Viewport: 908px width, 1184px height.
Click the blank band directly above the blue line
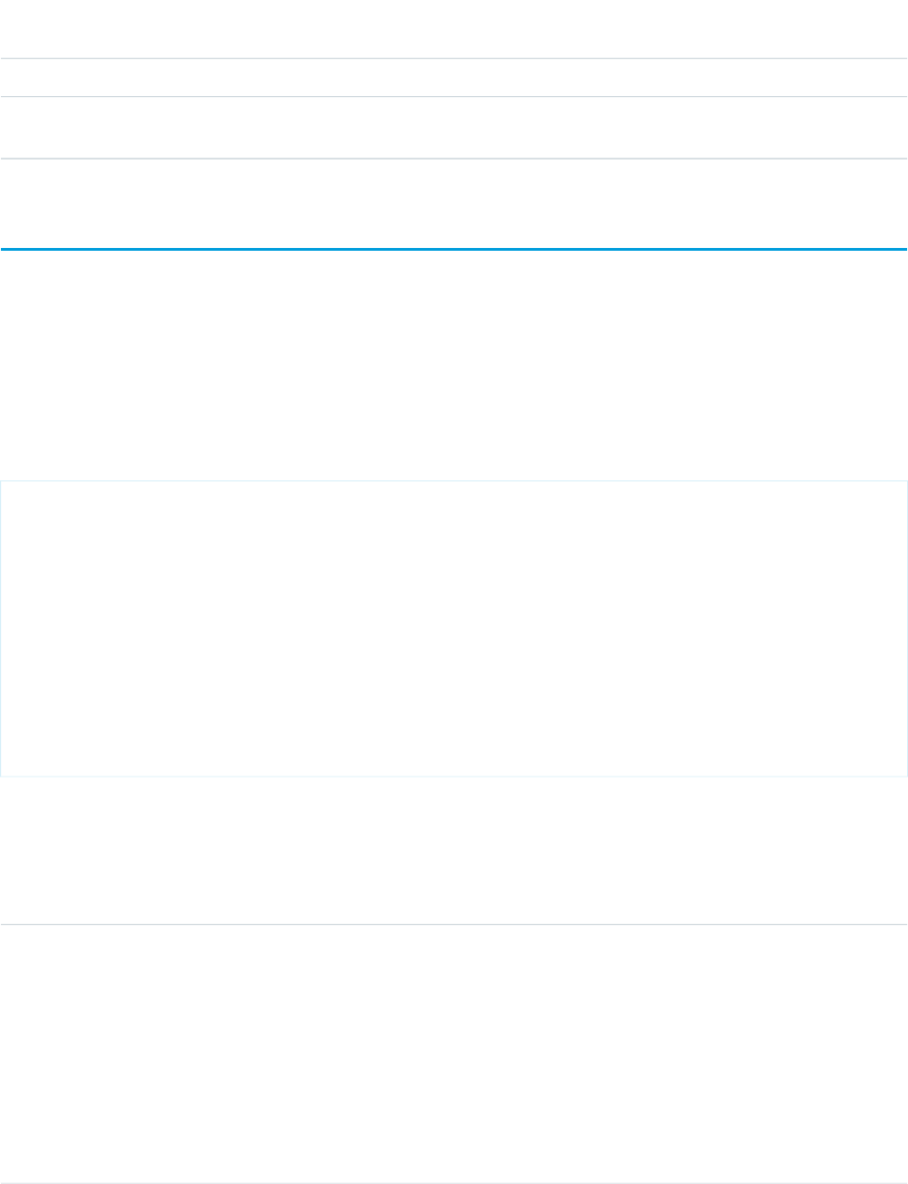pos(453,203)
